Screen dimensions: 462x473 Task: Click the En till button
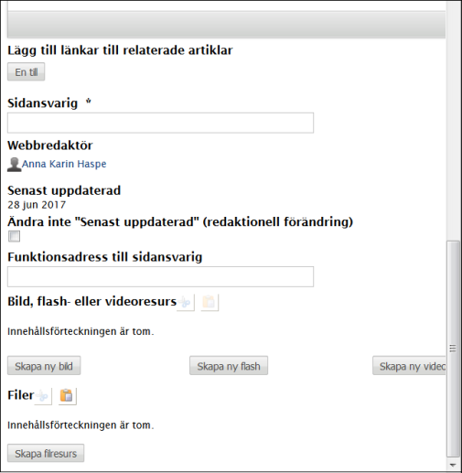pos(27,72)
